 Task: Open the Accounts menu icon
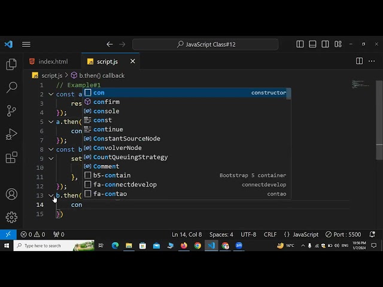click(11, 194)
